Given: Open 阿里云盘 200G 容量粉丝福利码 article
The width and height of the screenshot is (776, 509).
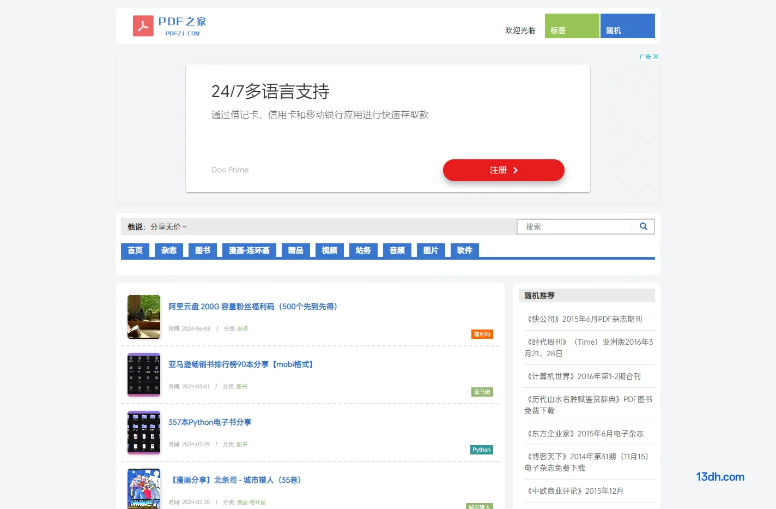Looking at the screenshot, I should point(253,307).
